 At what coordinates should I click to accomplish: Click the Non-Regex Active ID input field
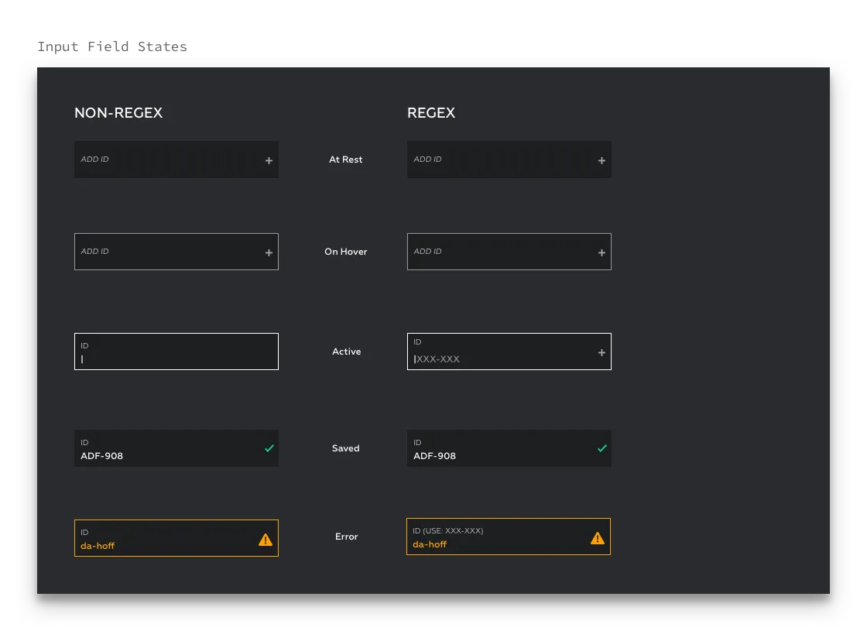click(x=176, y=352)
